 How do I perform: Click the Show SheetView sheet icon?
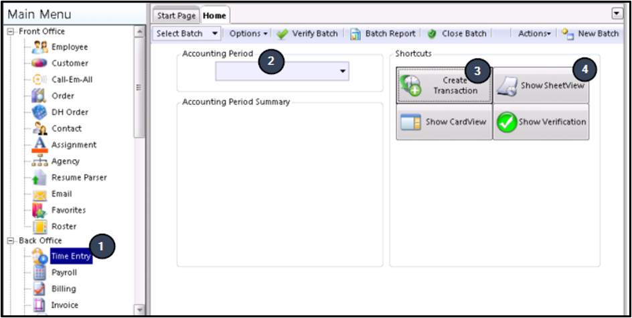[507, 86]
